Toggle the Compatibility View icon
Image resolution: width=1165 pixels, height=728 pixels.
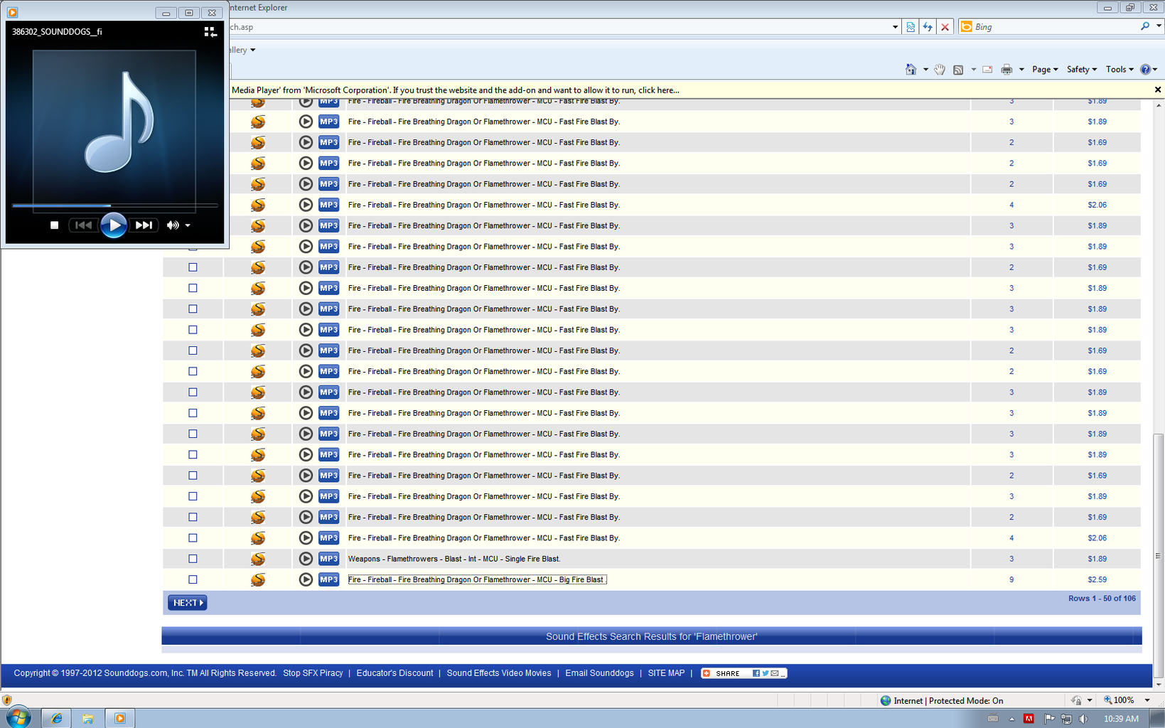coord(911,27)
